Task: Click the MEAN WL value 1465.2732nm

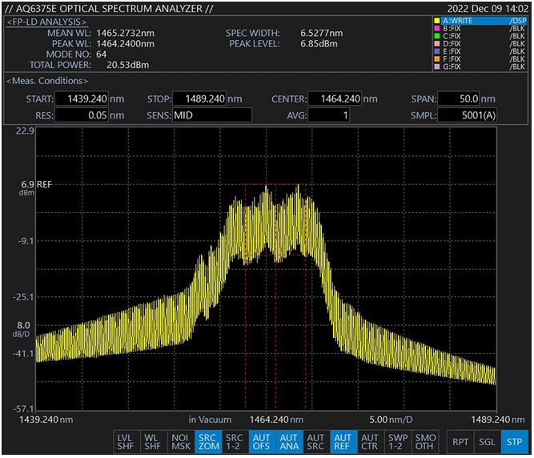Action: (126, 33)
